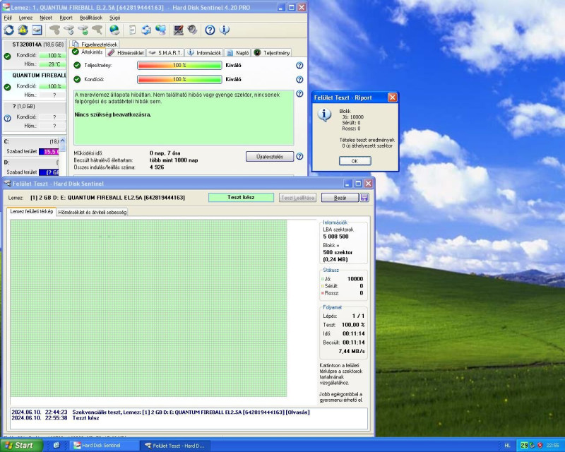Click help icon next to Újratesztelés button

(x=299, y=156)
